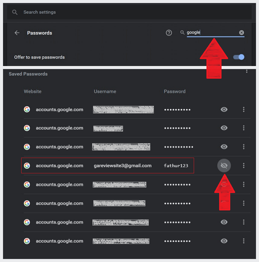Open more actions for the last saved password
The width and height of the screenshot is (259, 262).
click(x=244, y=241)
